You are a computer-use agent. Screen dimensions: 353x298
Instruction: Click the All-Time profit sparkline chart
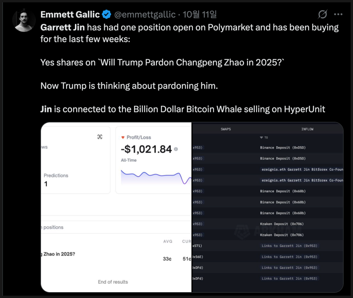tap(156, 177)
